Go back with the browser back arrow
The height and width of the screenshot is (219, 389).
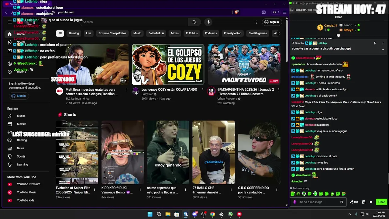point(6,12)
